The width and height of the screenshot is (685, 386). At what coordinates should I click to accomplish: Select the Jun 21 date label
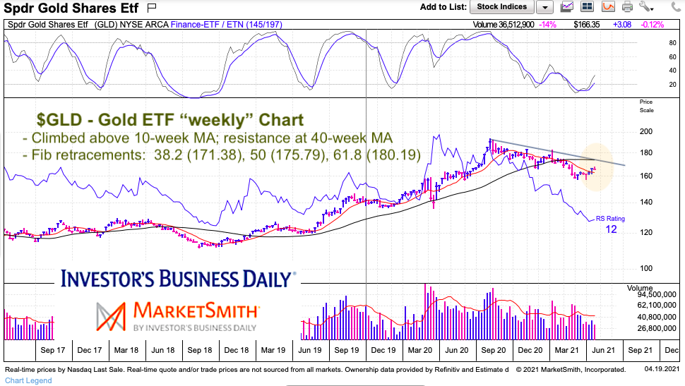[x=603, y=350]
